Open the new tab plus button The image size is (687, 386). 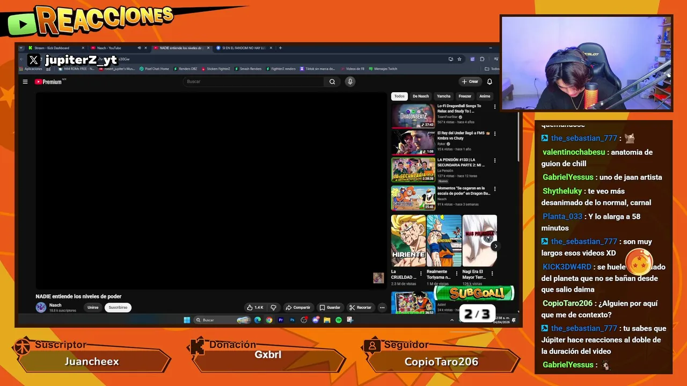click(x=280, y=48)
